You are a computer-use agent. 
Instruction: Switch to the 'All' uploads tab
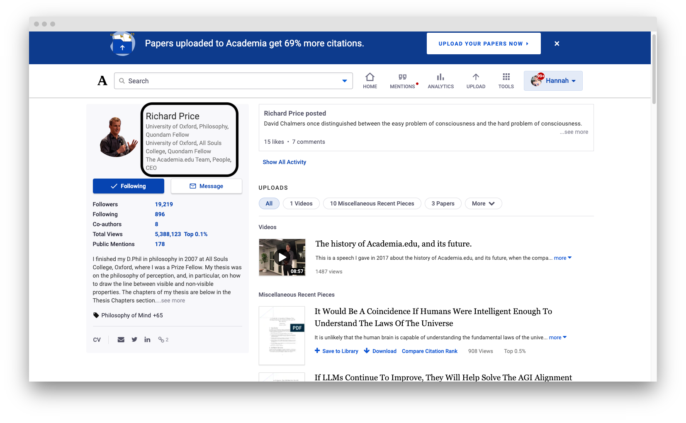click(269, 203)
